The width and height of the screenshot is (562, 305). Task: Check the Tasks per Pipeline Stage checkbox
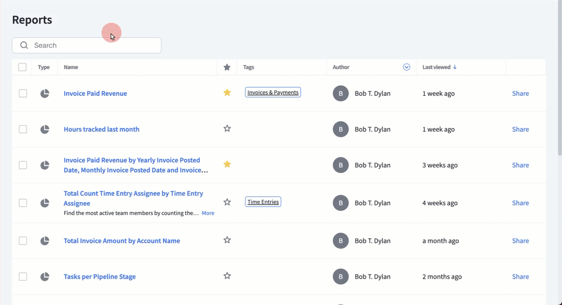pyautogui.click(x=23, y=277)
